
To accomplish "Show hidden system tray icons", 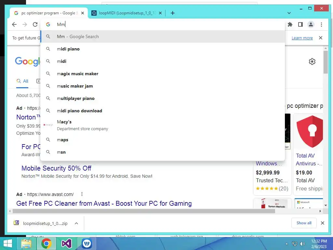I will [287, 244].
